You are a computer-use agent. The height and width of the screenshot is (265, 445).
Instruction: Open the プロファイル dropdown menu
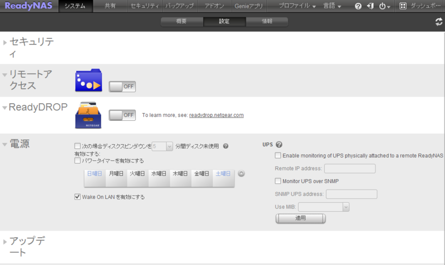click(x=297, y=6)
